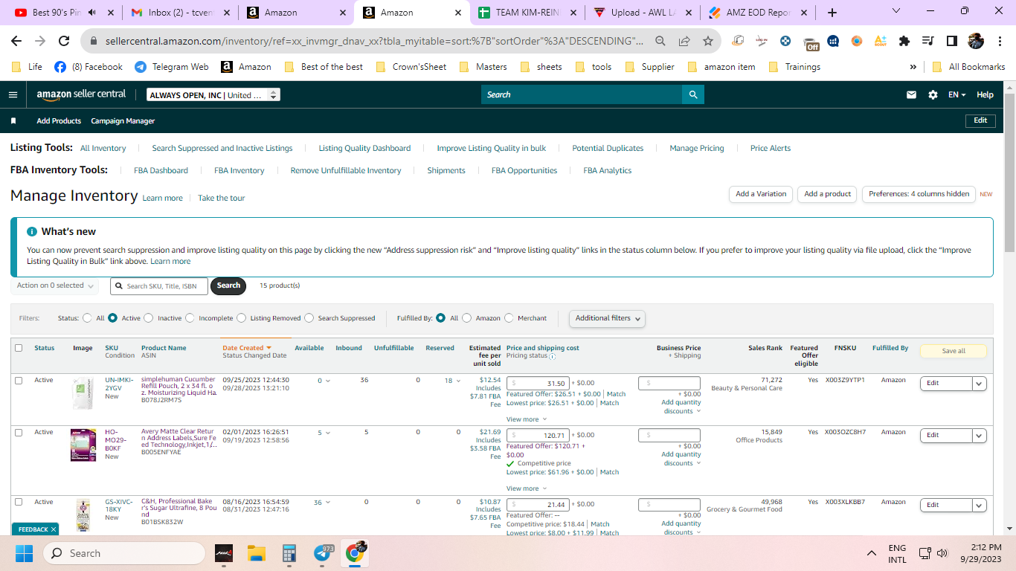
Task: Click the share icon in the address bar
Action: (x=684, y=42)
